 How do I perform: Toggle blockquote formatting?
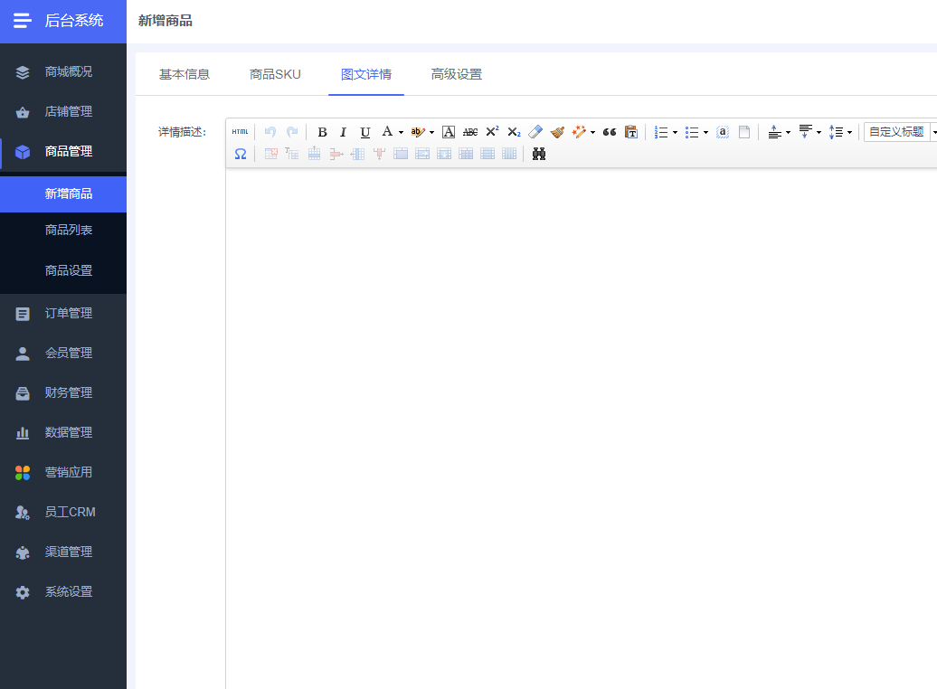point(610,132)
